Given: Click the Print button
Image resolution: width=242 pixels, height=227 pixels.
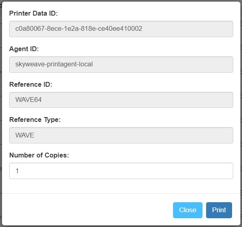Looking at the screenshot, I should coord(219,210).
